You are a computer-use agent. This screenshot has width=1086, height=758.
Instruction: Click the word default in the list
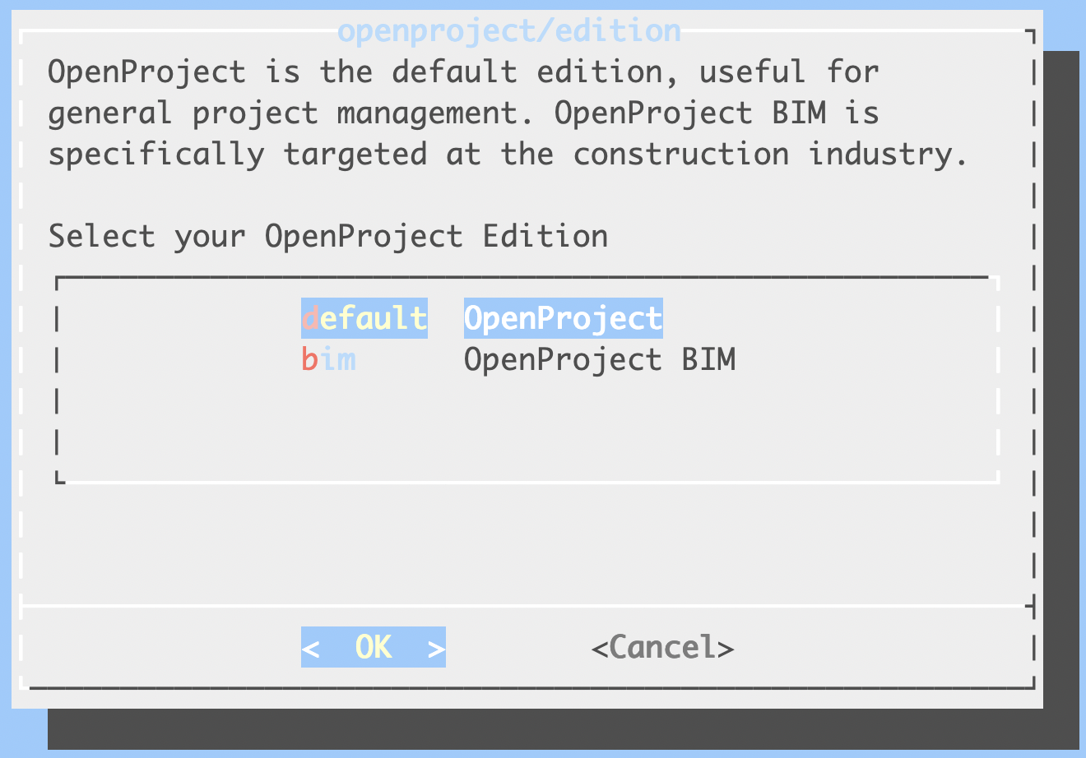point(364,318)
